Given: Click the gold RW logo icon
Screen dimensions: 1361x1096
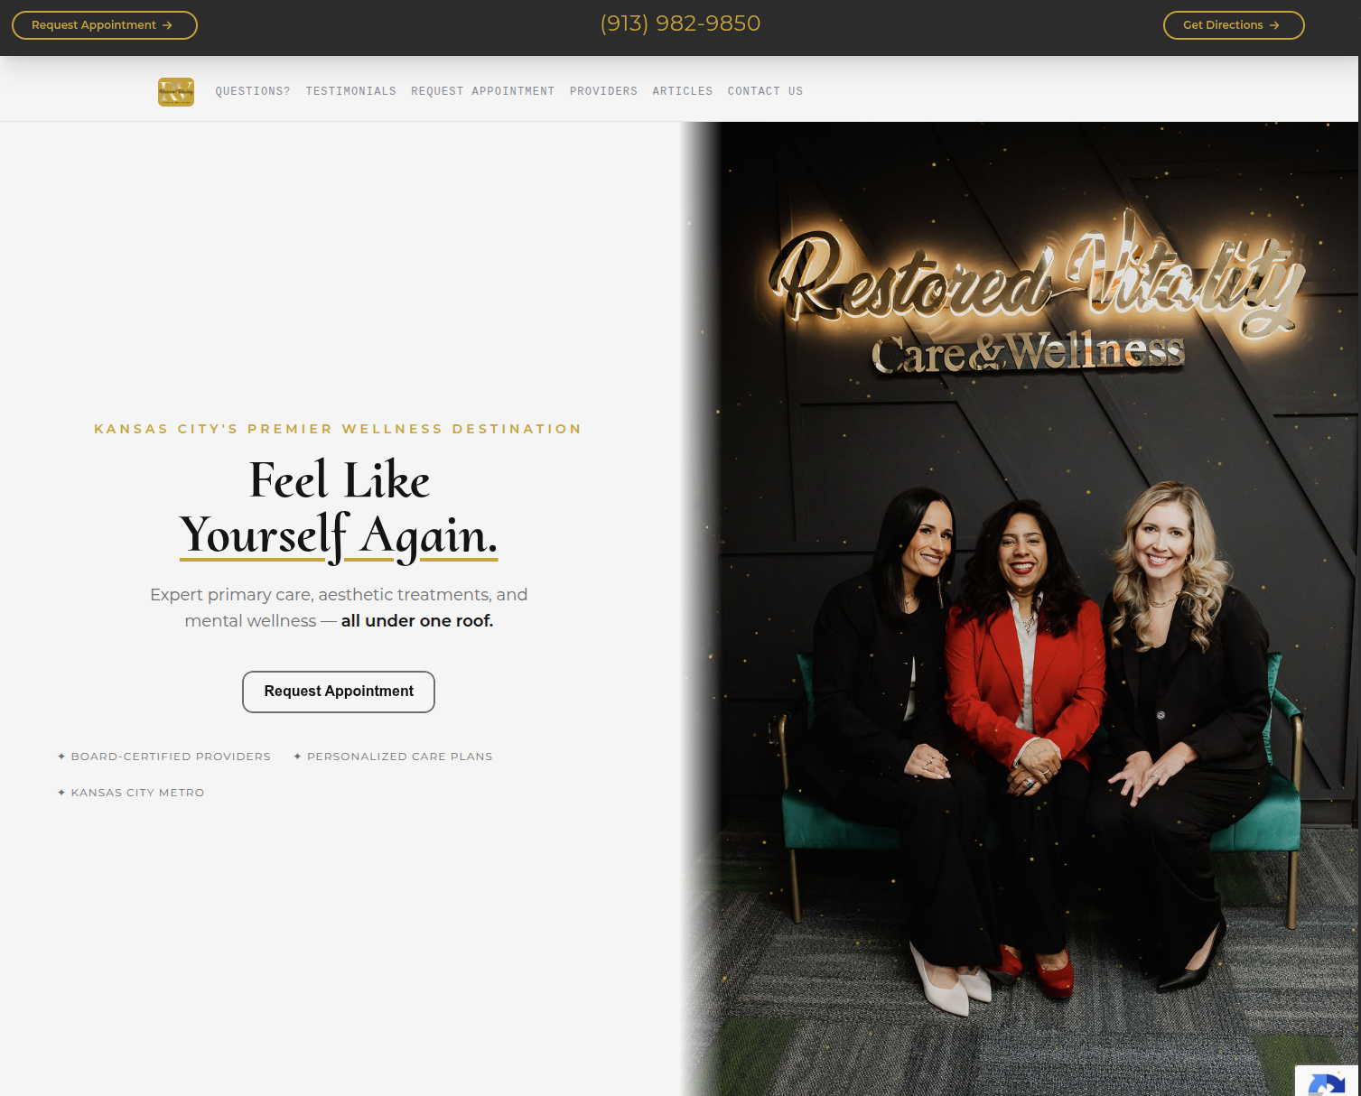Looking at the screenshot, I should pyautogui.click(x=176, y=91).
